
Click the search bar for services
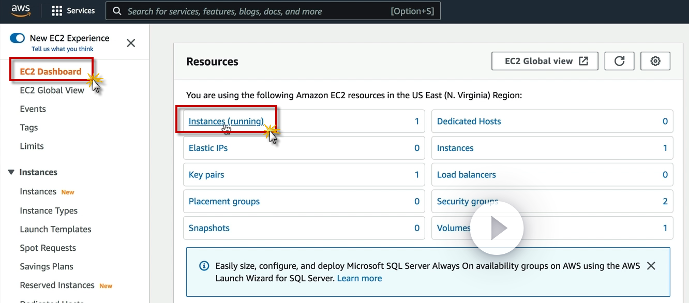[273, 11]
